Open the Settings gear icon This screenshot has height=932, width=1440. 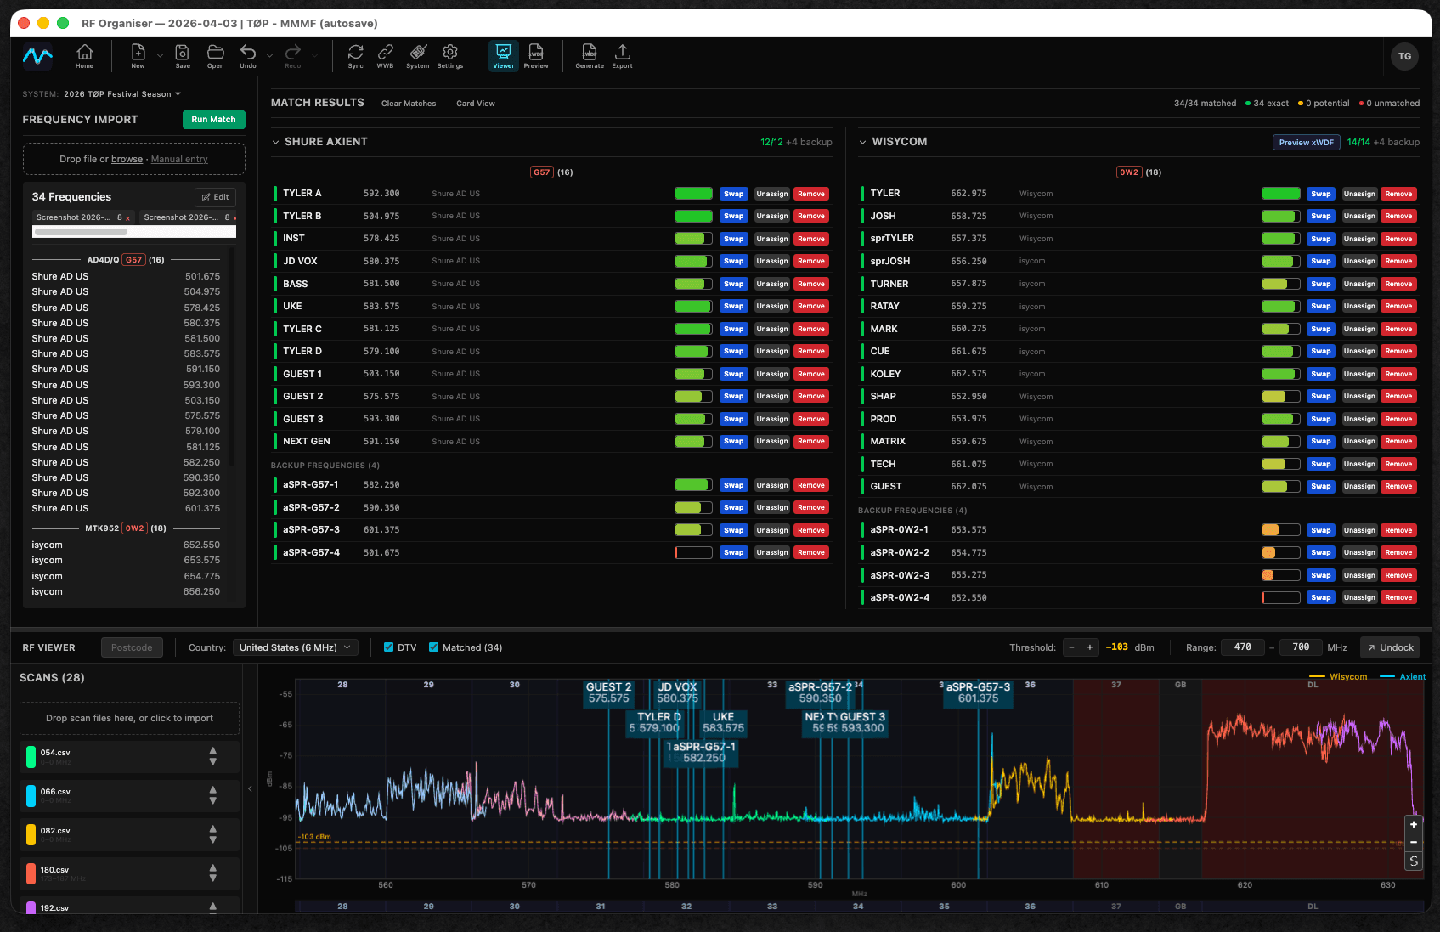(x=450, y=56)
